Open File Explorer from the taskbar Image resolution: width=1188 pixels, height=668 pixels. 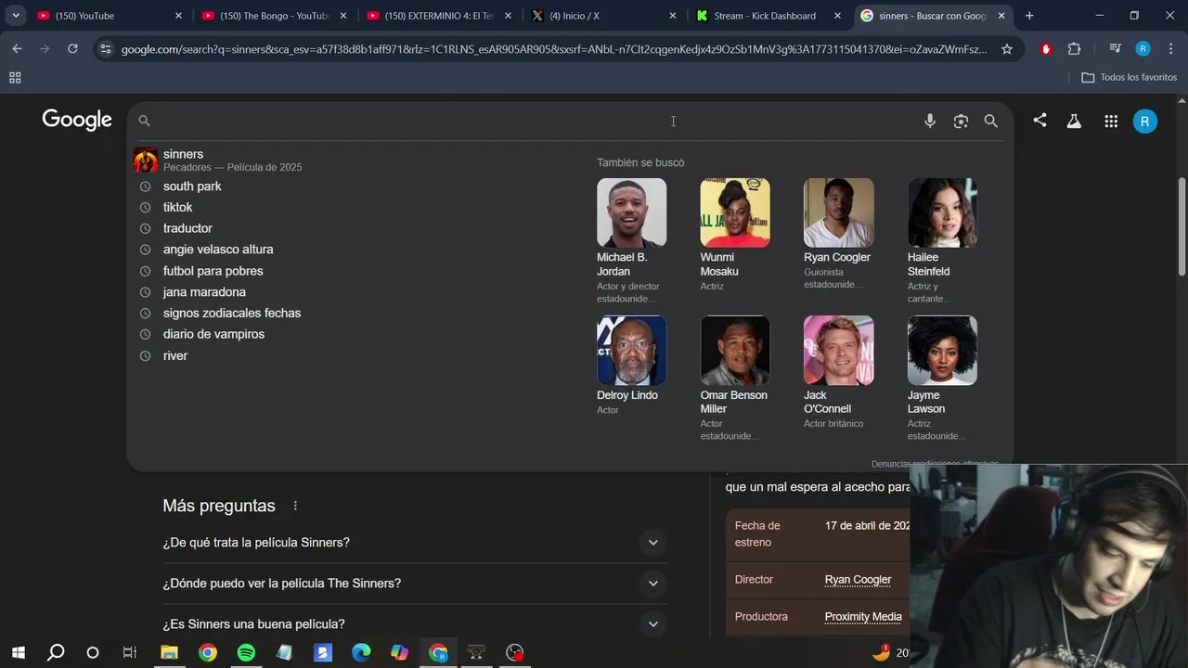click(x=169, y=652)
